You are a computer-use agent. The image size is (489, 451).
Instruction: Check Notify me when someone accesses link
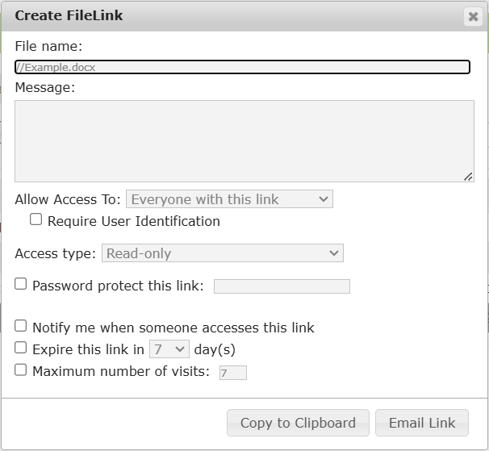pos(21,326)
